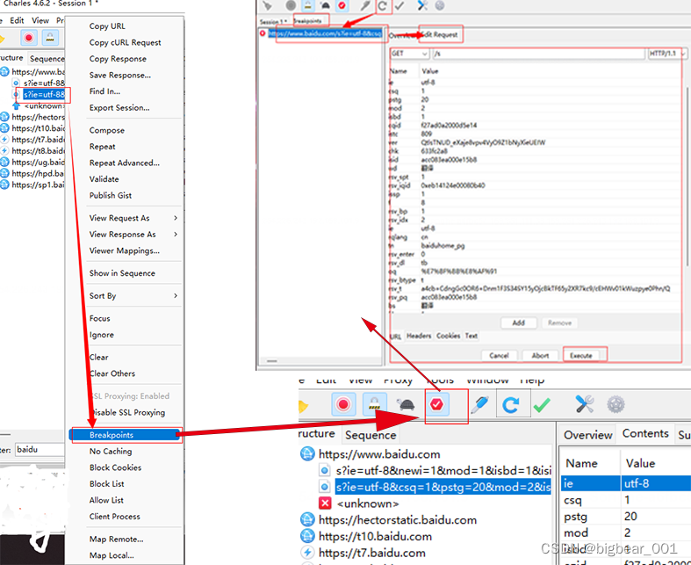This screenshot has height=565, width=691.
Task: Select the https://www.baidu.com/s?ie=utf-8&csq breakpoint entry
Action: pos(325,33)
